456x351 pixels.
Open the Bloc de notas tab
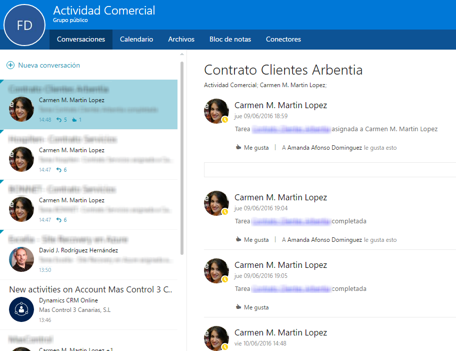coord(230,39)
